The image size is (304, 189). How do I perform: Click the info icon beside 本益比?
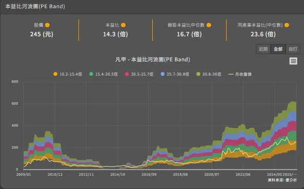pos(124,25)
